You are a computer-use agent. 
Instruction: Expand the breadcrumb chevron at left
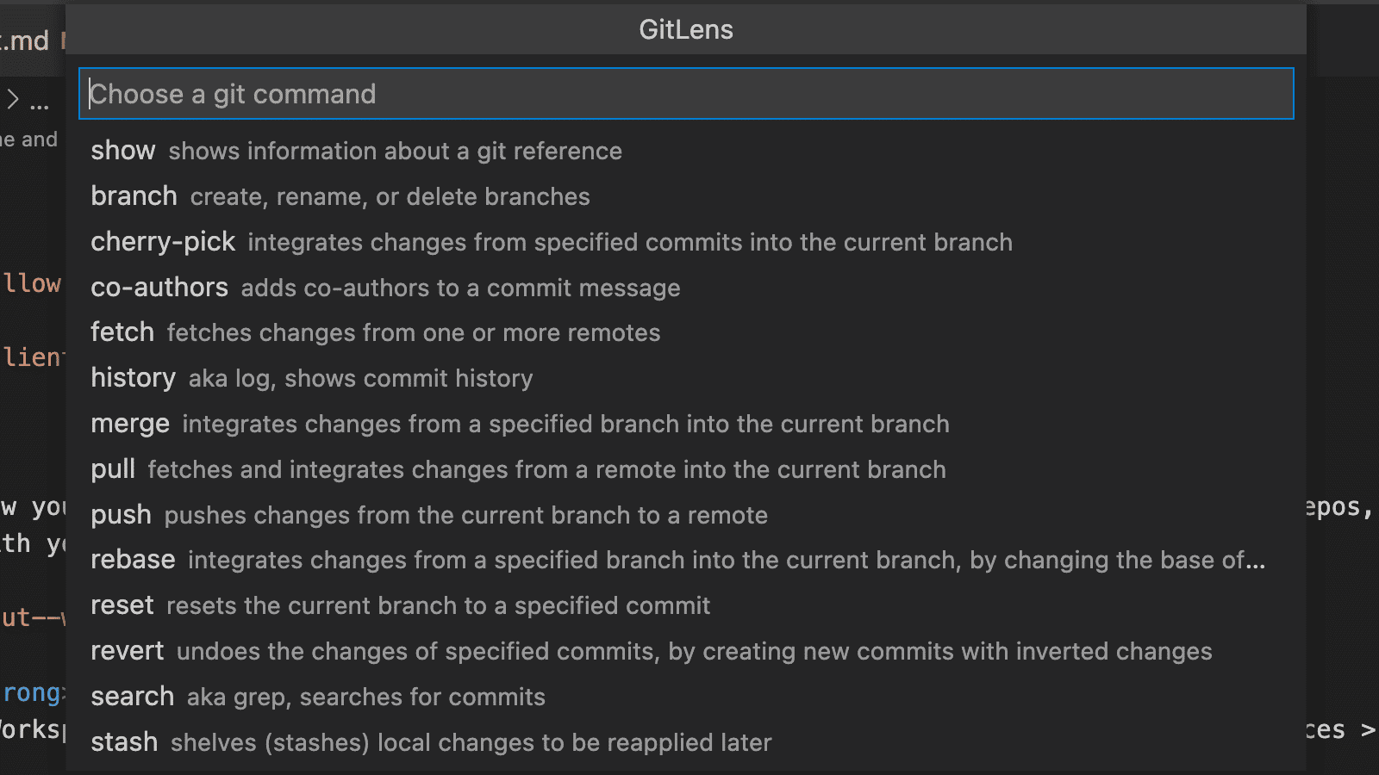click(x=13, y=99)
